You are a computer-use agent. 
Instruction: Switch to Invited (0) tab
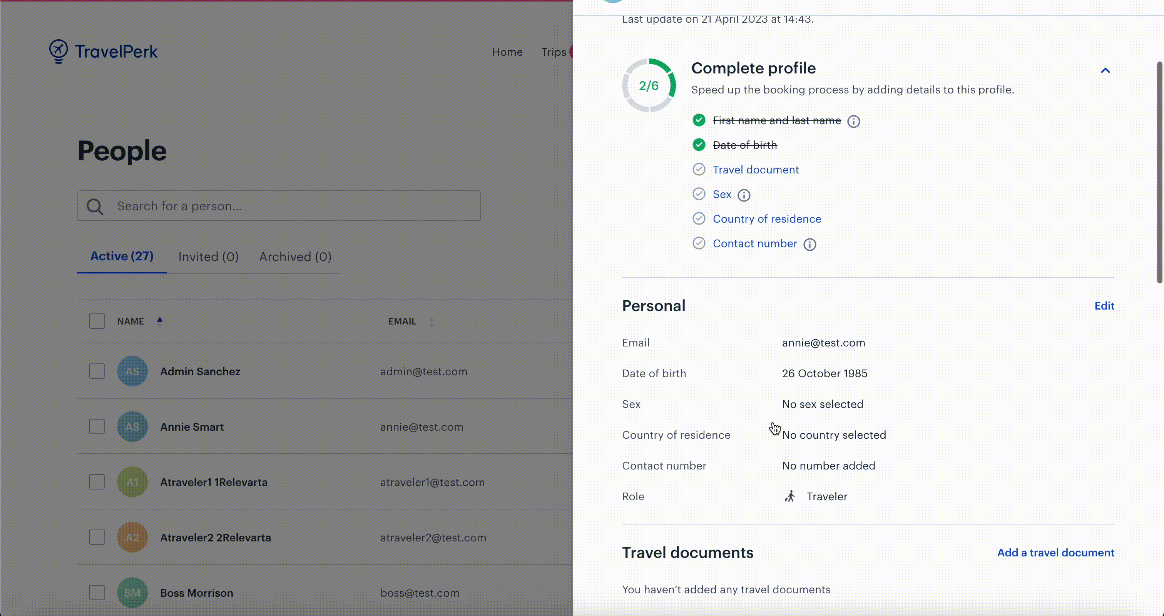[x=208, y=257]
